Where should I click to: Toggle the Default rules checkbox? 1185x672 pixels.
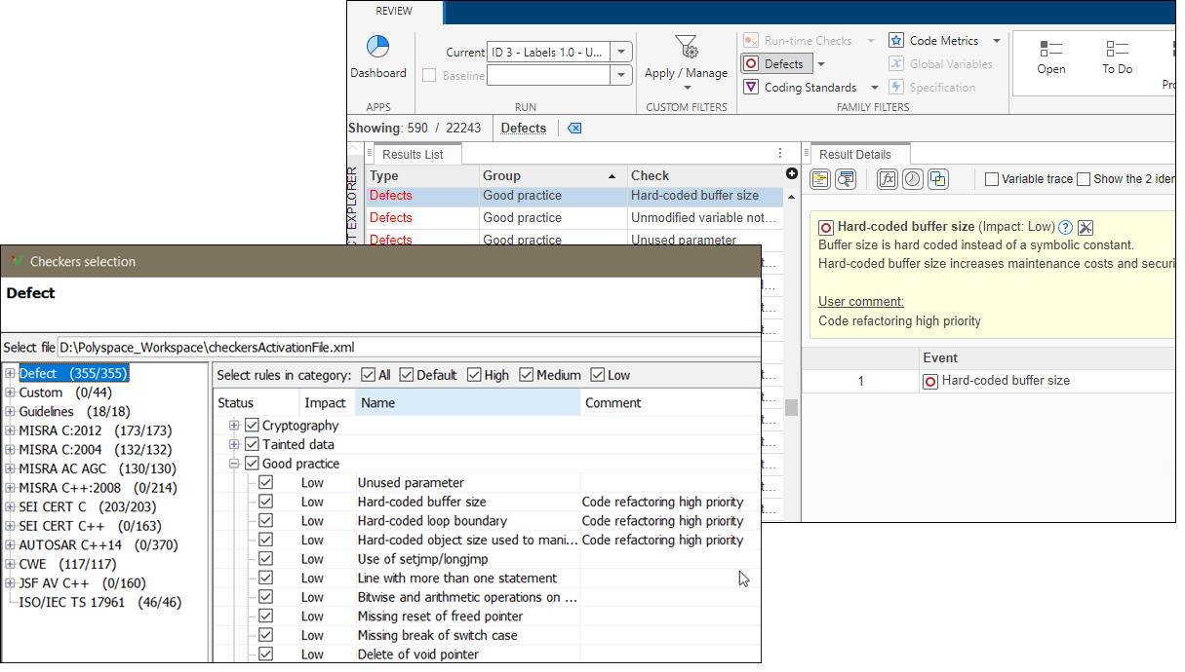tap(407, 375)
